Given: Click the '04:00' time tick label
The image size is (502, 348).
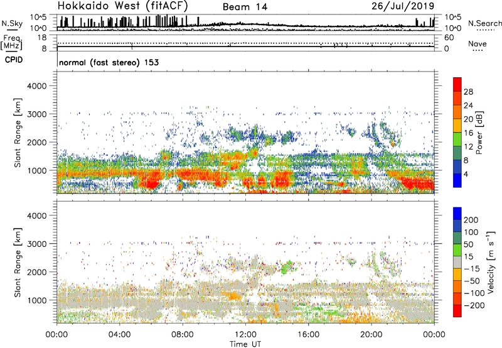Looking at the screenshot, I should coord(119,335).
